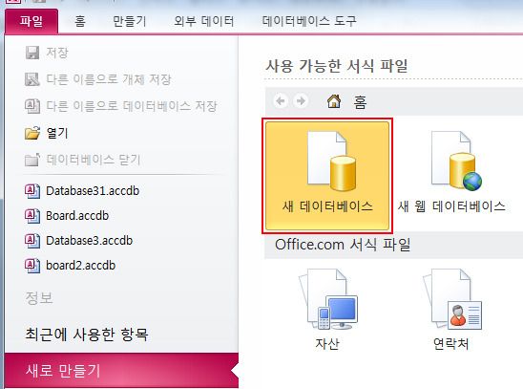Select the 새 데이터베이스 template
This screenshot has width=523, height=389.
327,176
